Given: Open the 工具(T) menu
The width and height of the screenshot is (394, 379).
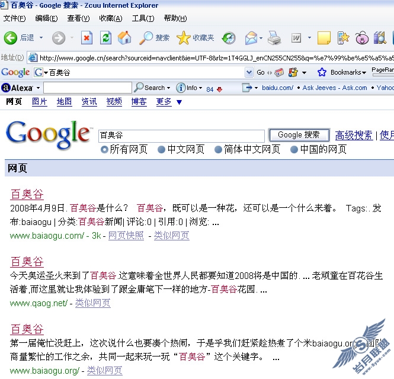Looking at the screenshot, I should 143,18.
